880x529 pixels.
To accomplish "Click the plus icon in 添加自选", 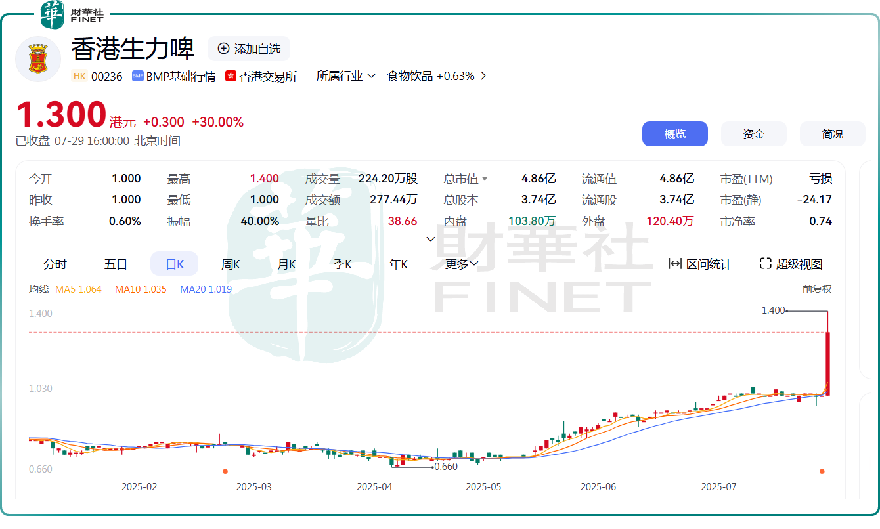I will tap(223, 49).
